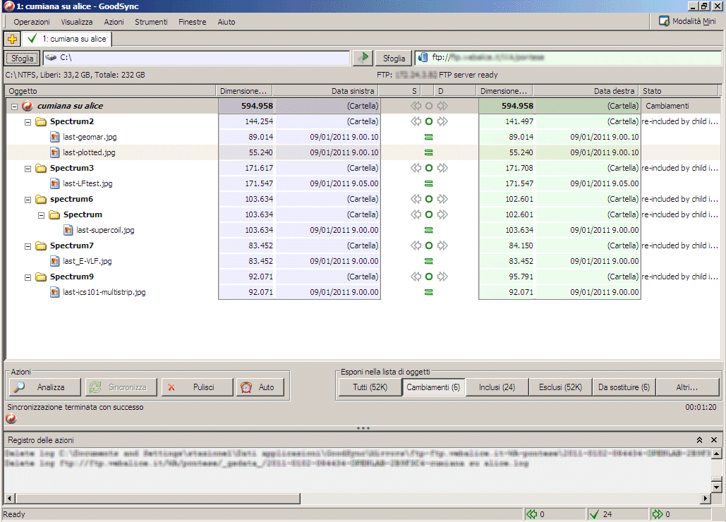This screenshot has width=726, height=522.
Task: Click the equal sign icon for last-plotted.jpg
Action: 429,152
